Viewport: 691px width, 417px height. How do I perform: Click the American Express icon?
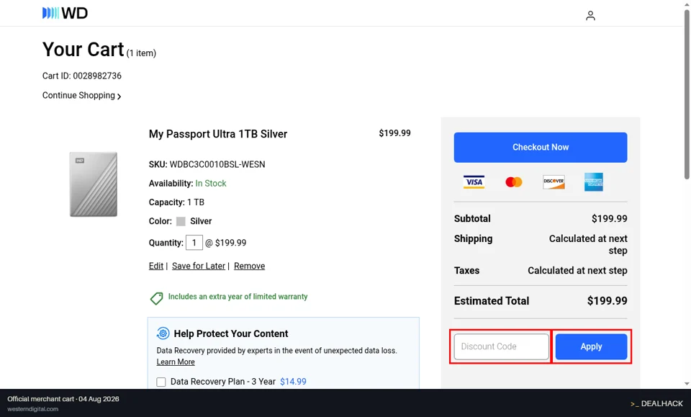(x=594, y=182)
